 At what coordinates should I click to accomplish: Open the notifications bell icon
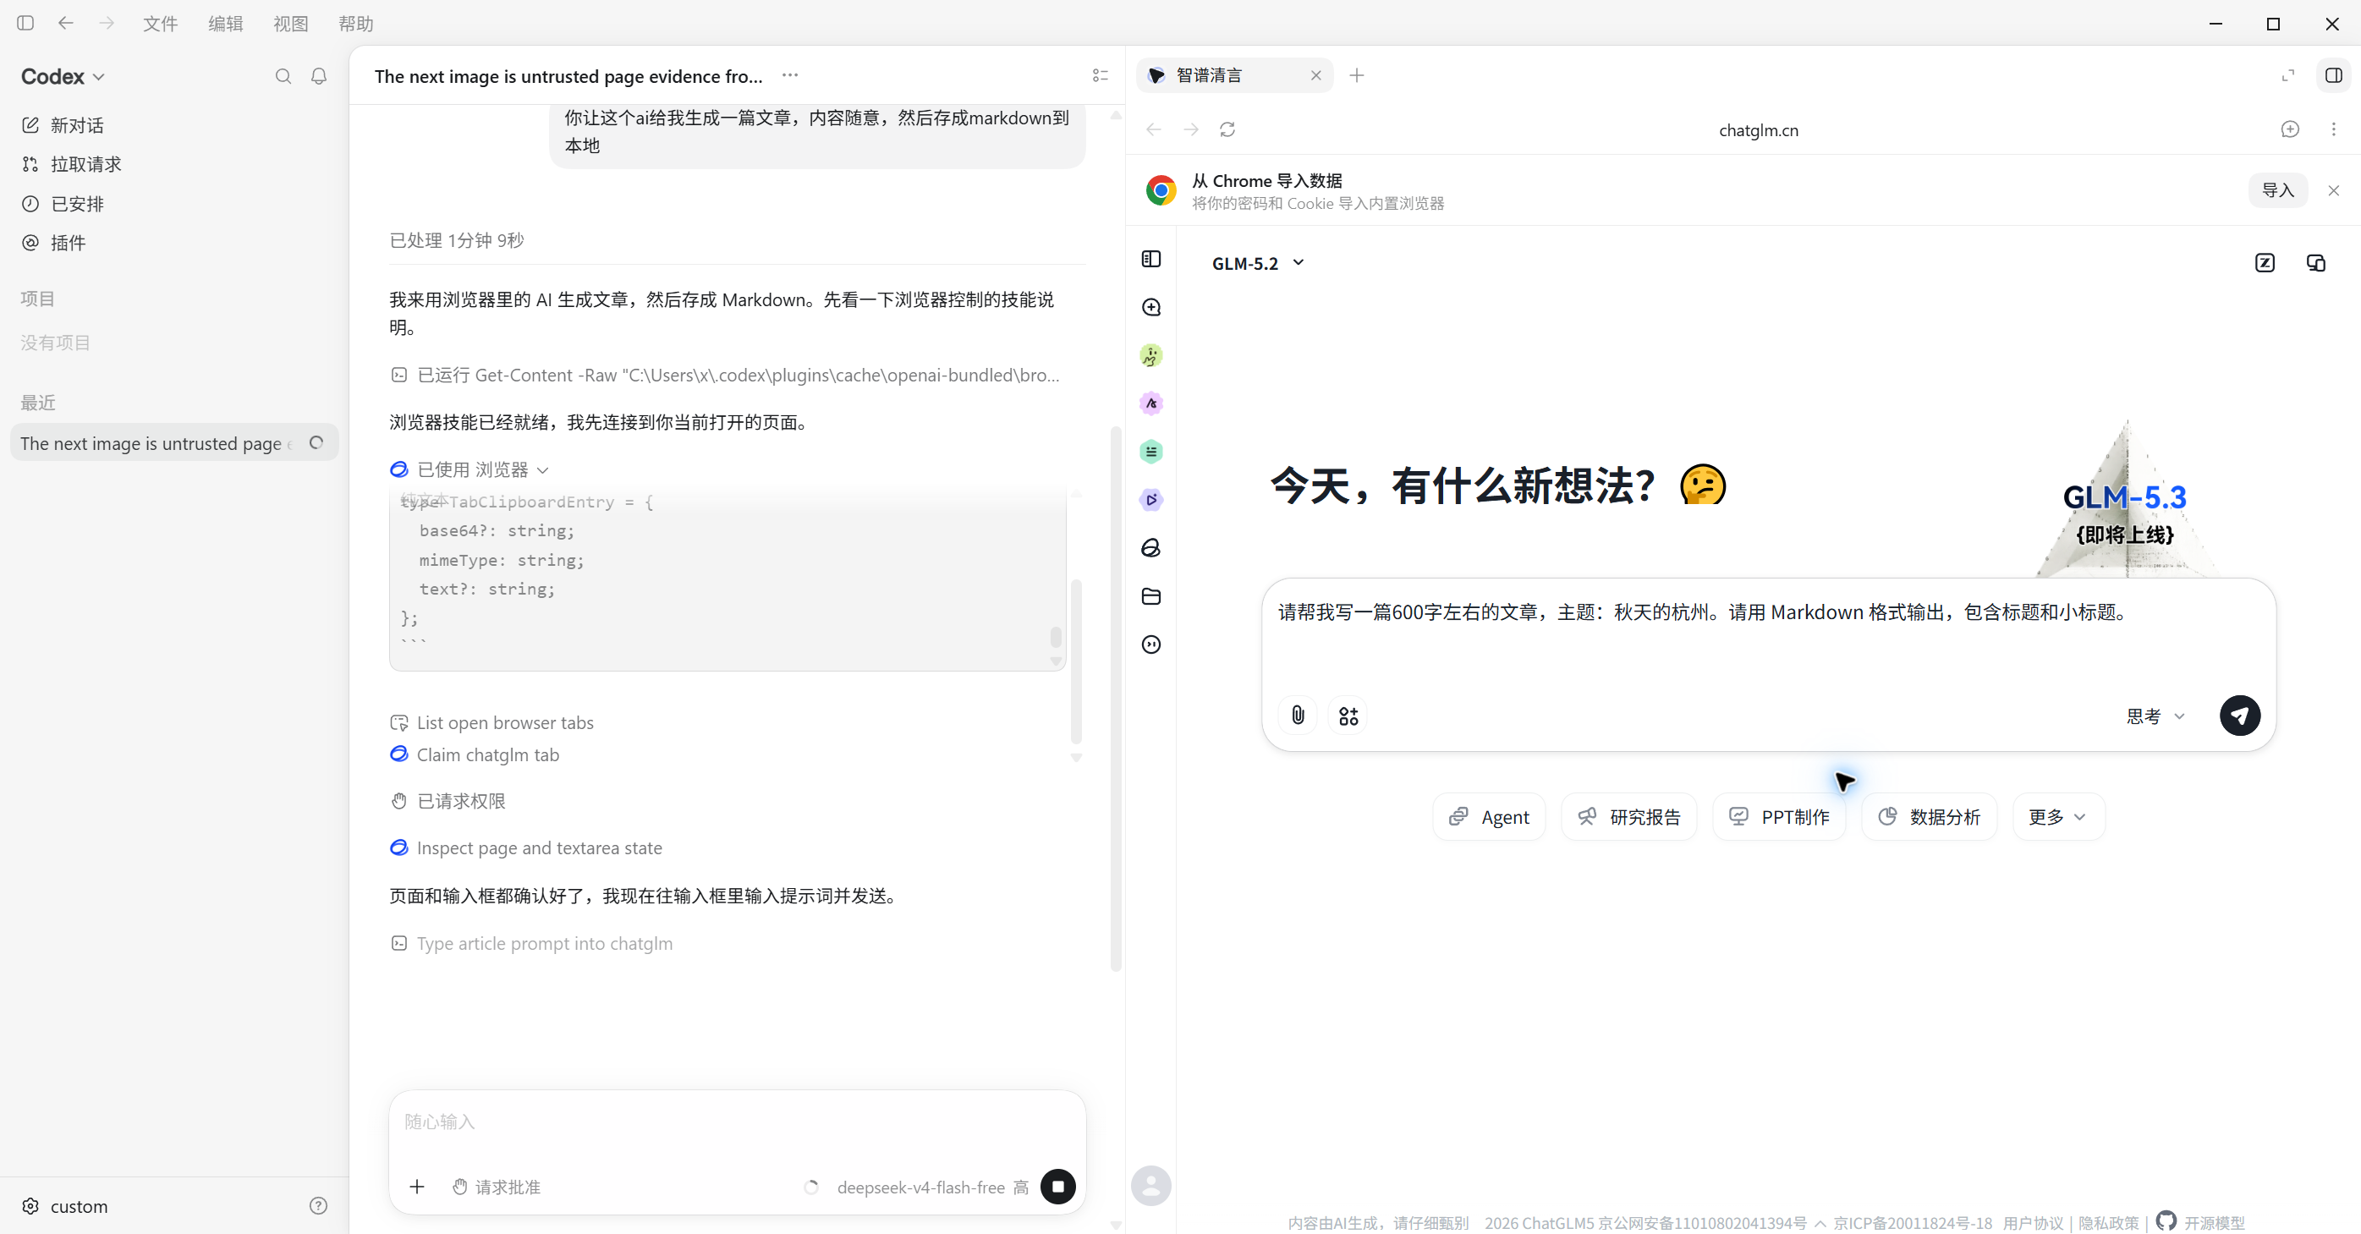(x=319, y=76)
